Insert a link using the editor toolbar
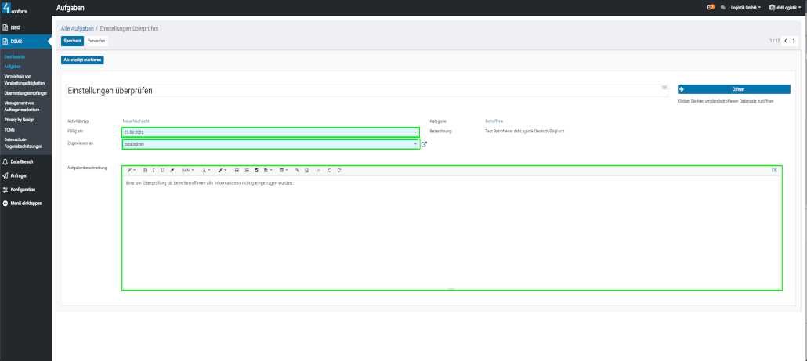This screenshot has height=361, width=807. (x=297, y=170)
